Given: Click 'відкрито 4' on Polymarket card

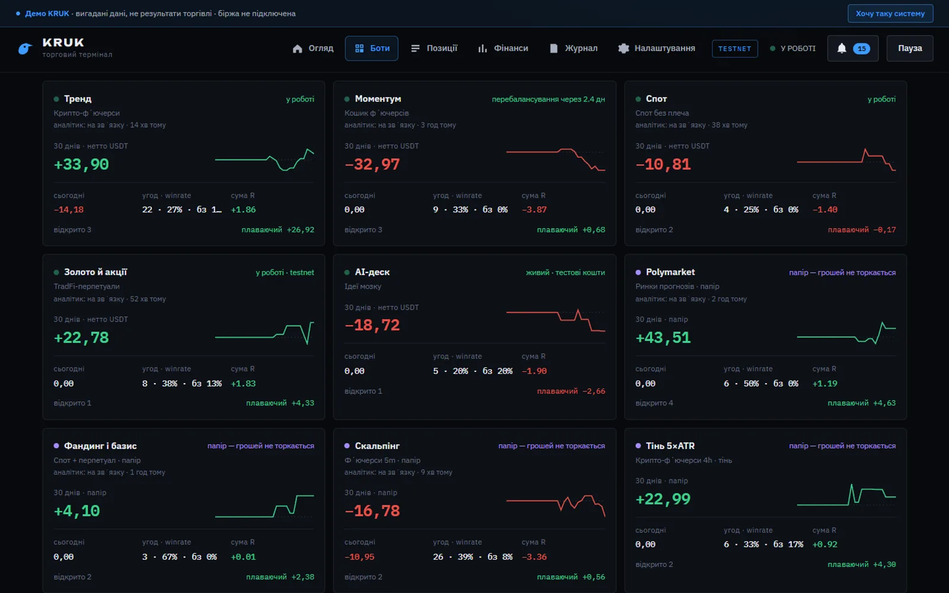Looking at the screenshot, I should coord(654,403).
